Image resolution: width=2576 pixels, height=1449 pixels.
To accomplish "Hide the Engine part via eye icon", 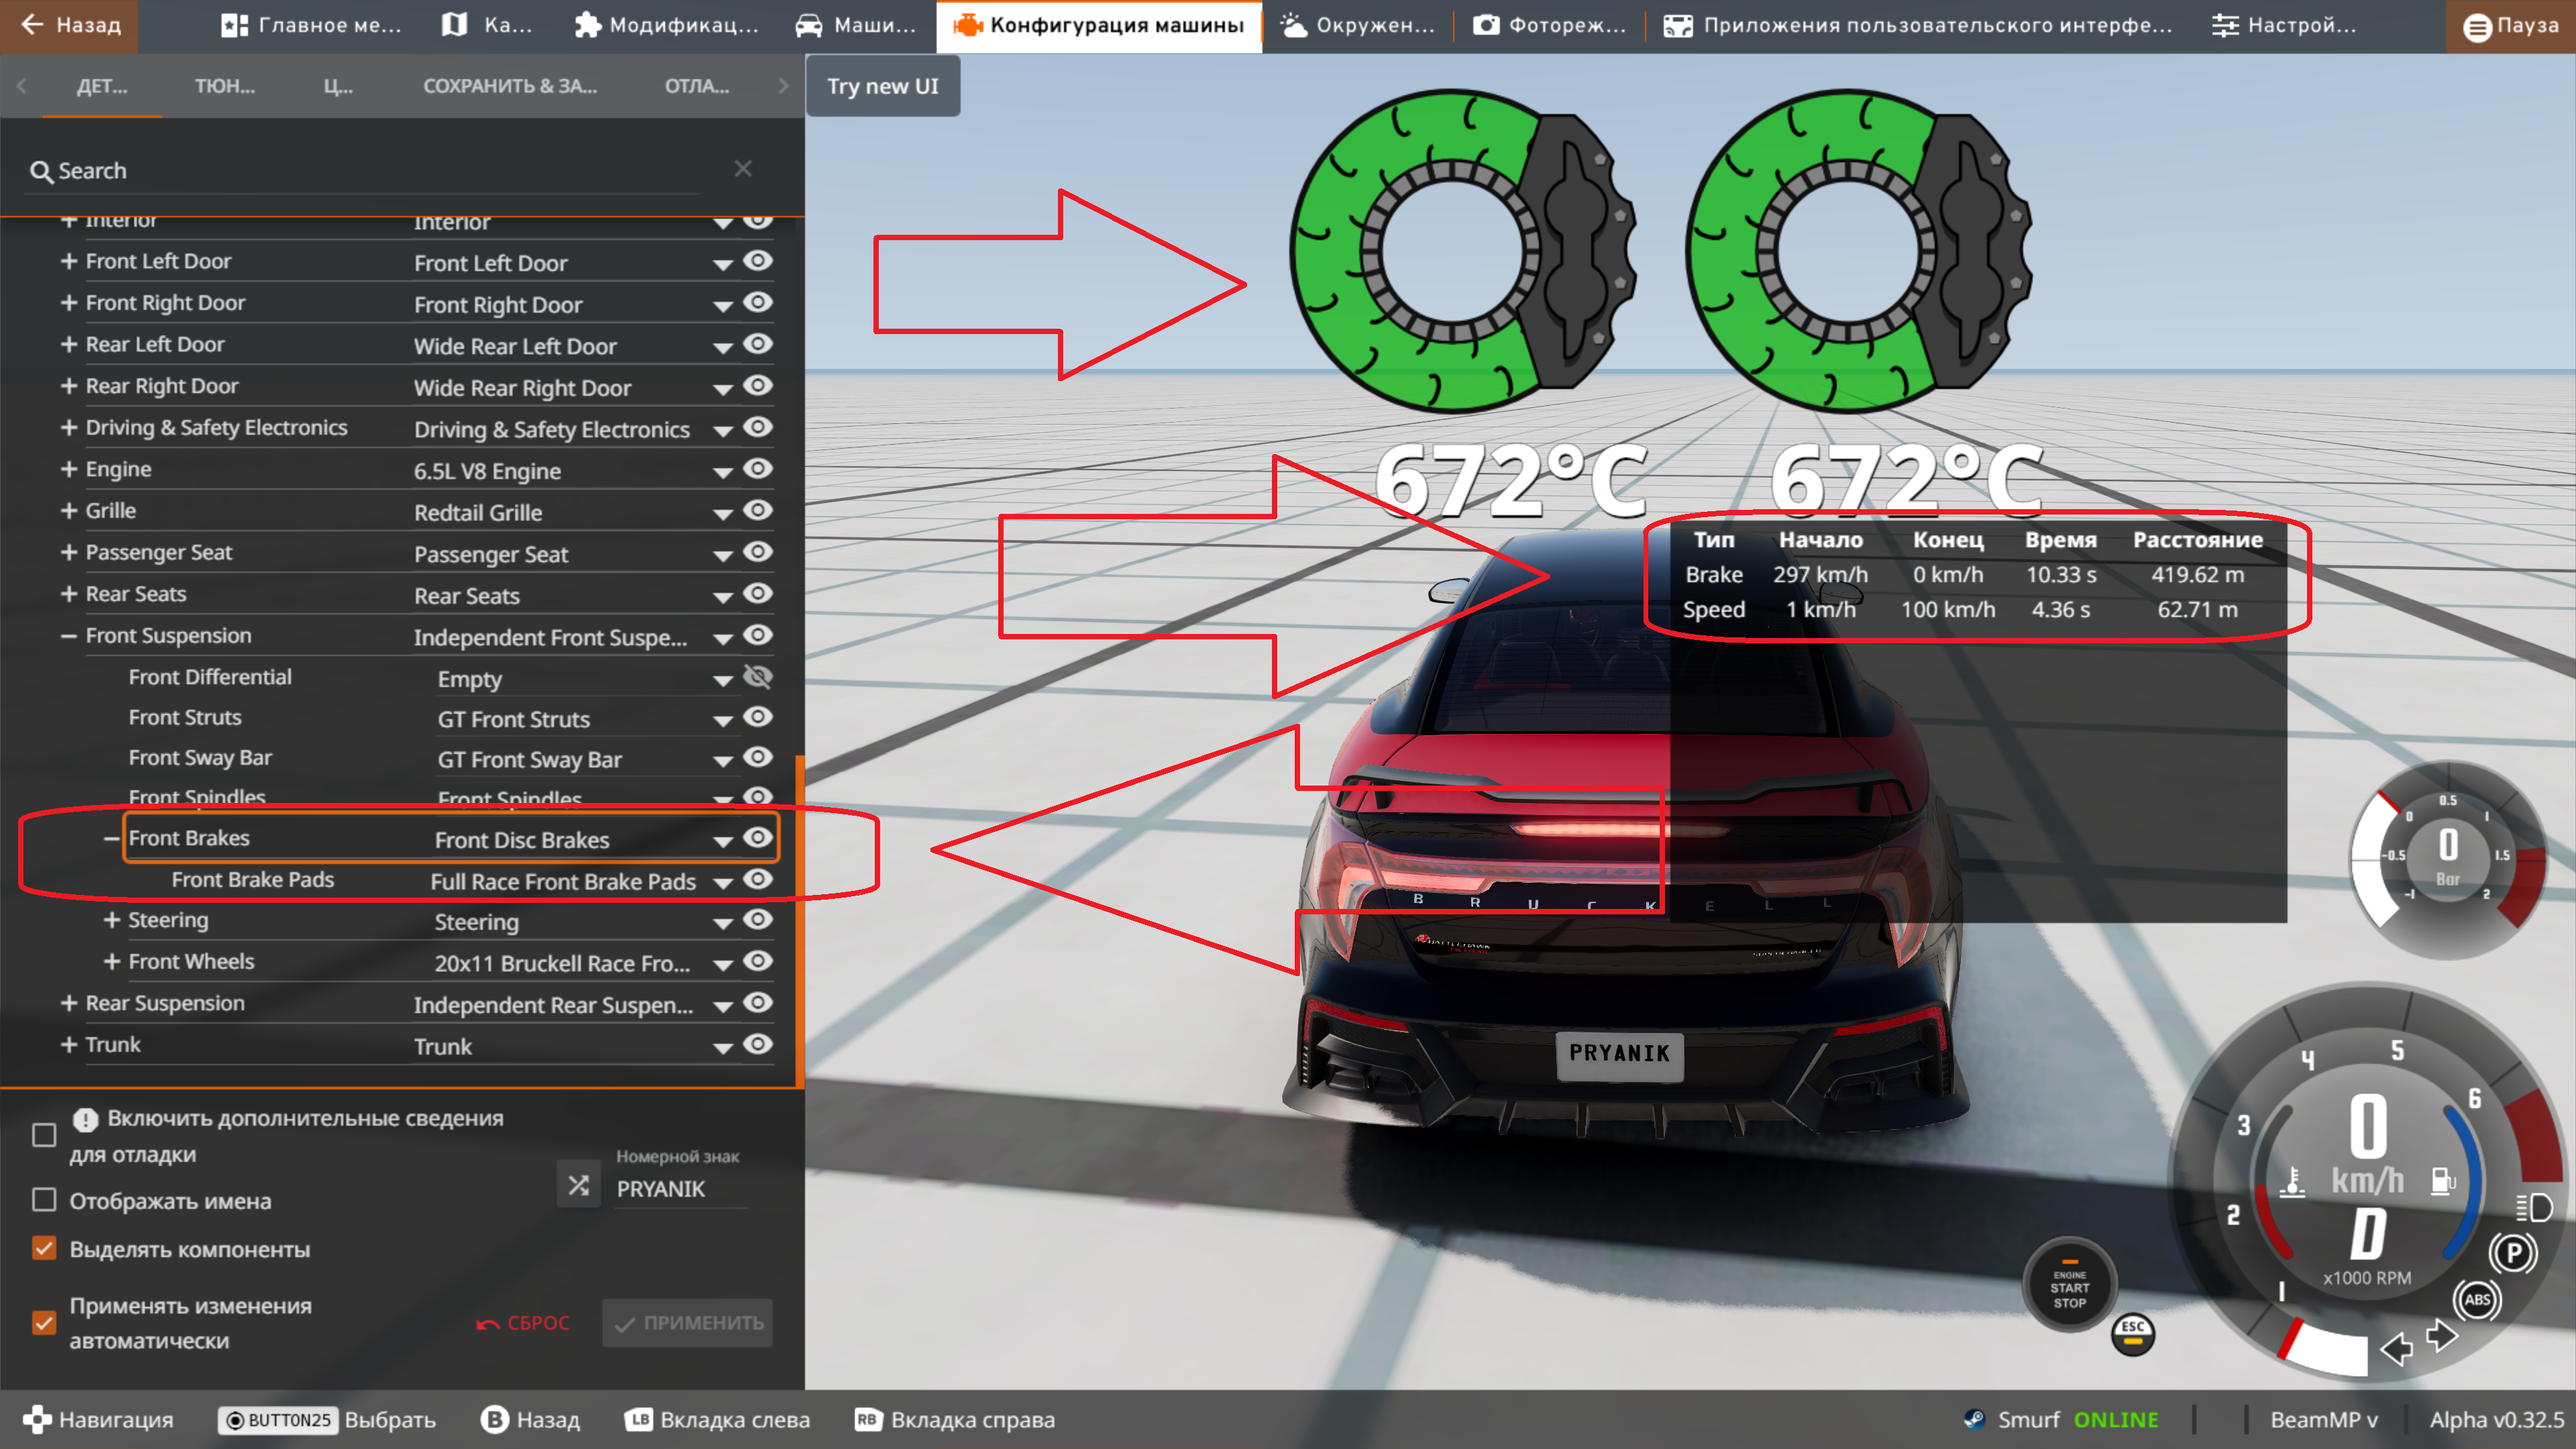I will click(758, 469).
